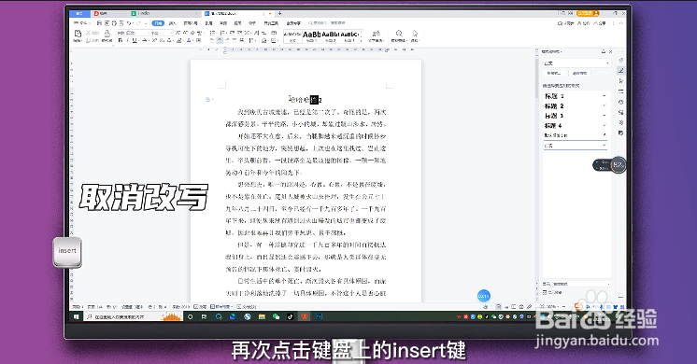Screen dimensions: 697x364
Task: Open WPS Office from Windows taskbar
Action: pos(305,316)
